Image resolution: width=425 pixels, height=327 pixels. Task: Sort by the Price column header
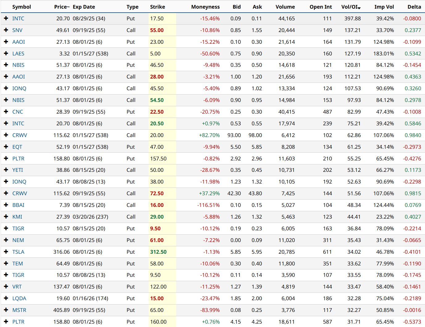click(x=62, y=7)
